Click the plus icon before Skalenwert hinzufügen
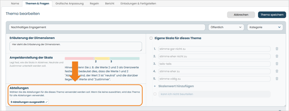 tap(155, 86)
